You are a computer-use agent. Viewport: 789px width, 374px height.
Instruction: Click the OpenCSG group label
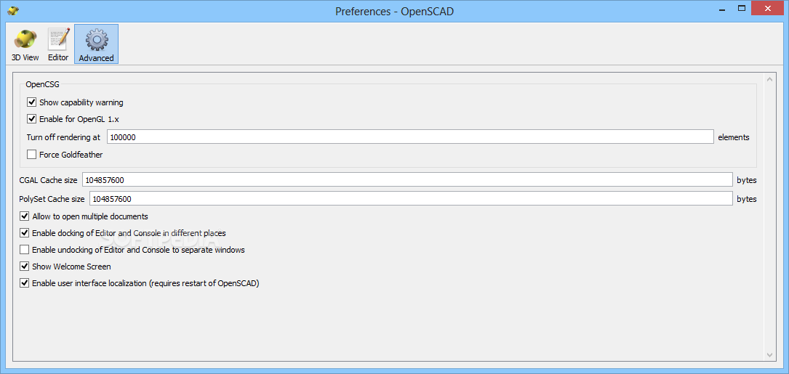click(x=42, y=84)
